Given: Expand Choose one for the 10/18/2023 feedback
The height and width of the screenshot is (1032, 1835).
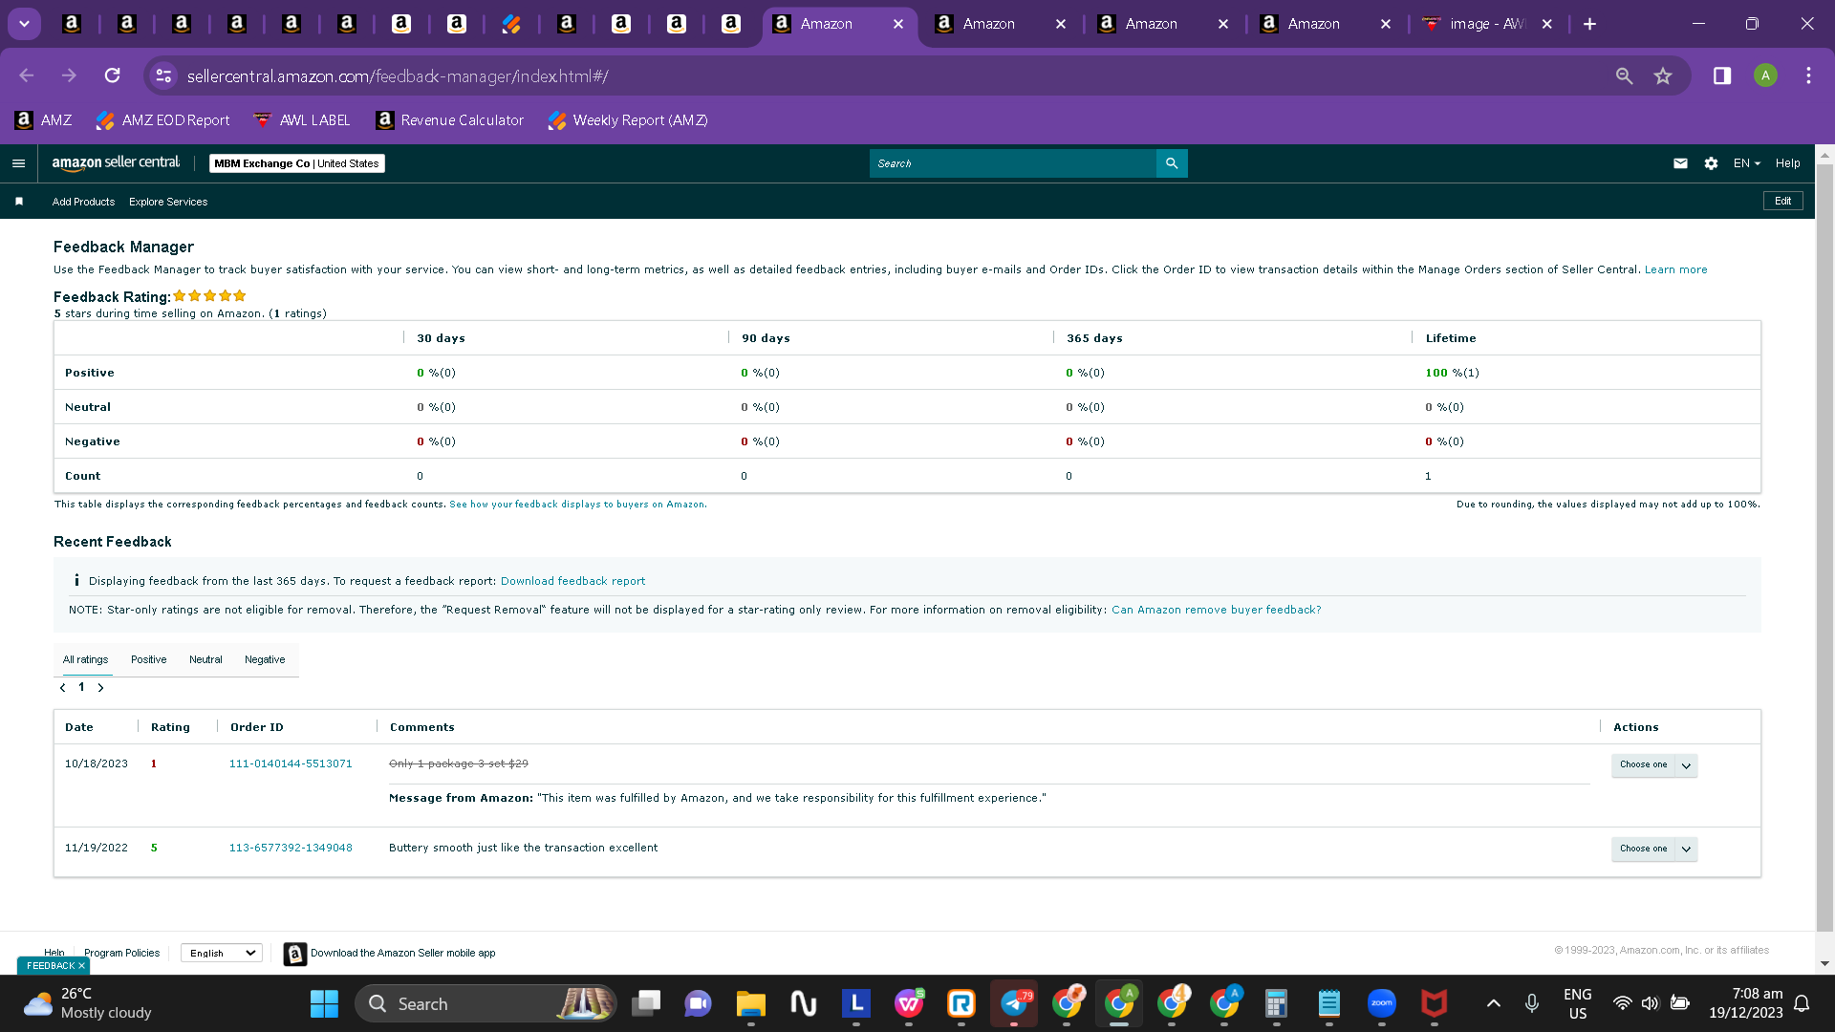Looking at the screenshot, I should (1654, 765).
